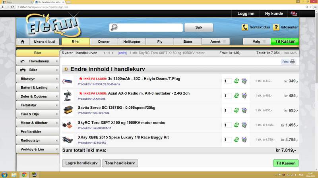The height and width of the screenshot is (178, 318).
Task: Click the Infosenter question mark icon
Action: 276,27
